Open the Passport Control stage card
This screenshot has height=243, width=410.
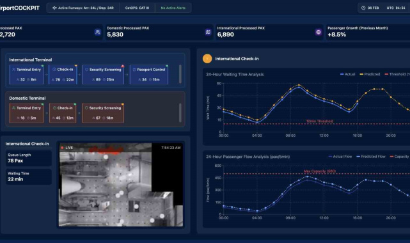(149, 74)
